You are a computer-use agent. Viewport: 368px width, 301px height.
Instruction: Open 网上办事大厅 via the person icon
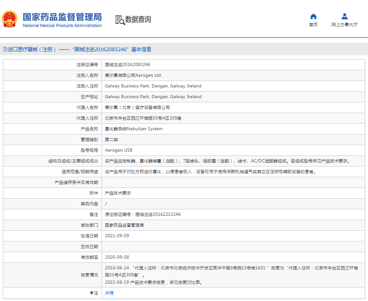(344, 16)
